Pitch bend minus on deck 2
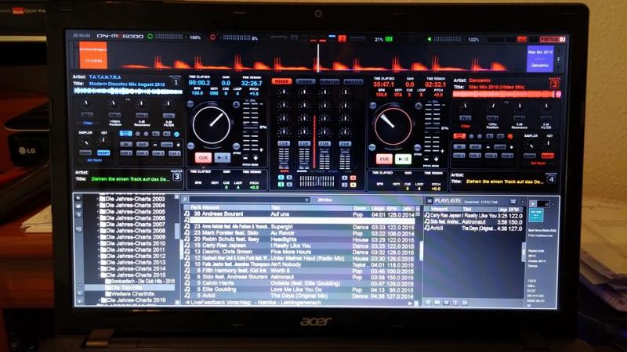 [x=426, y=160]
